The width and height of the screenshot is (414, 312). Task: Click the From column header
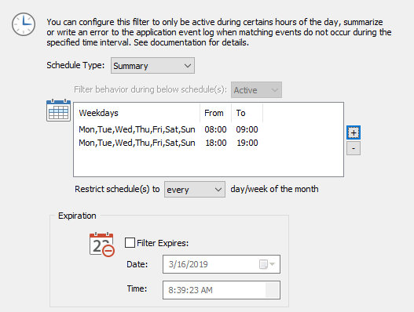[x=215, y=113]
